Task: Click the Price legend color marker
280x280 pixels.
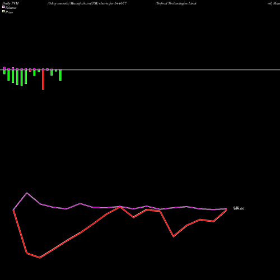Action: [x=3, y=11]
